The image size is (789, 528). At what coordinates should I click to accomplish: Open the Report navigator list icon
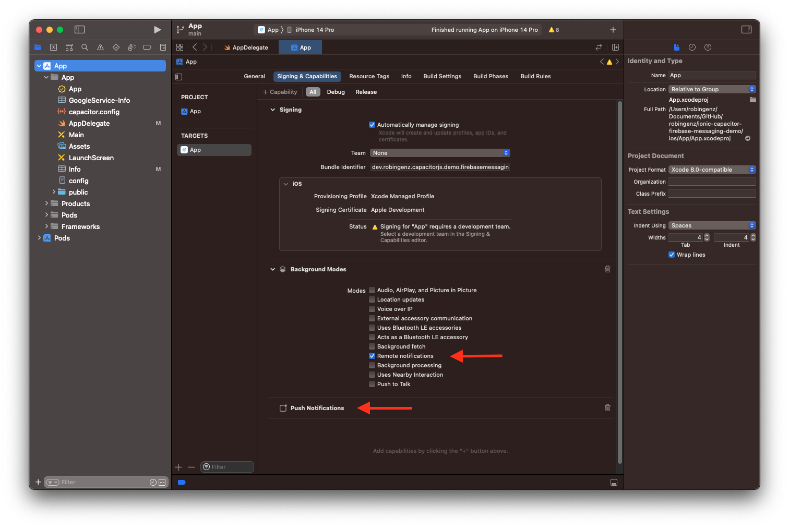pyautogui.click(x=163, y=47)
